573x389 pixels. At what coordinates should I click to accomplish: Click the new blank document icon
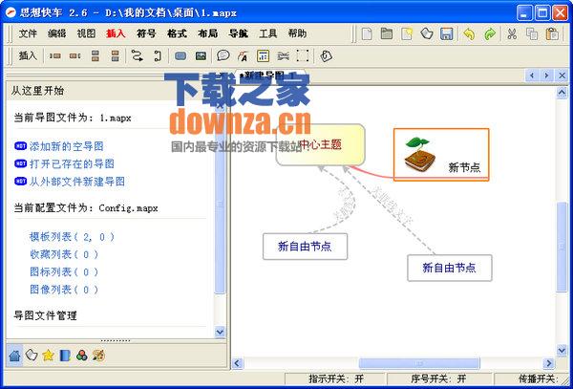pos(367,34)
